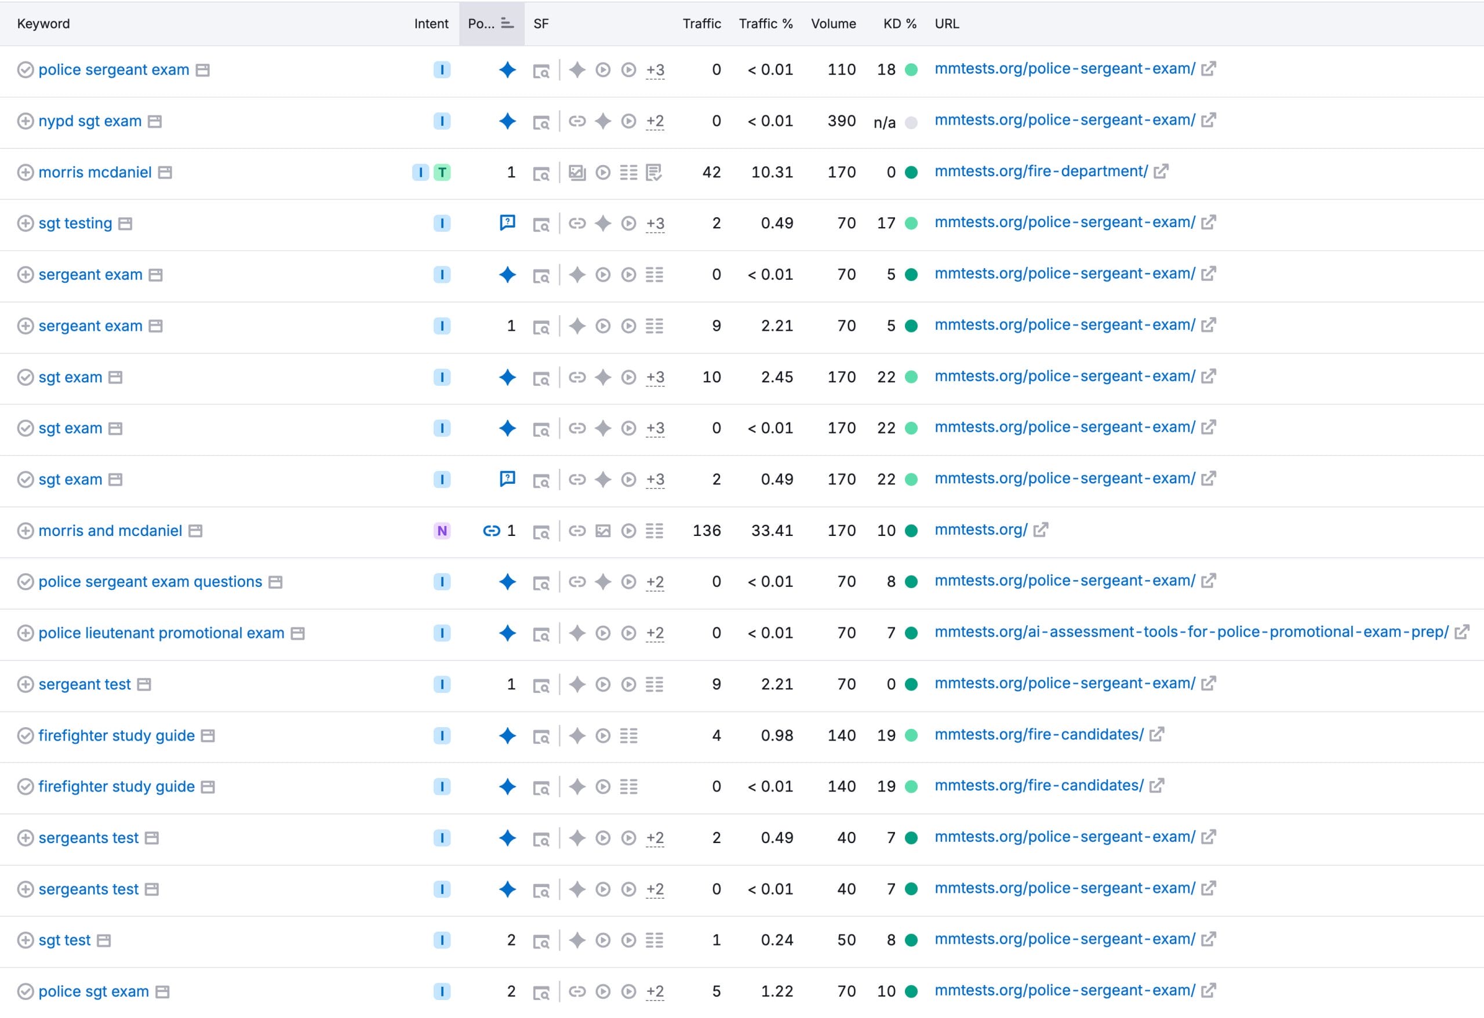Screen dimensions: 1484x1018
Task: Open the ai-assessment-tools-for-police-promotional-exam-prep URL
Action: pos(1191,632)
